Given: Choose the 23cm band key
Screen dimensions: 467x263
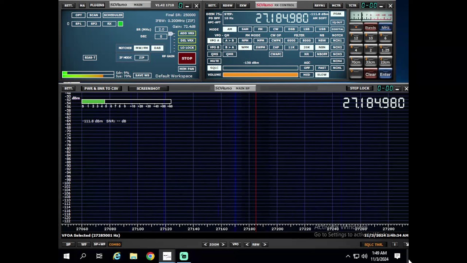Looking at the screenshot, I should 385,62.
